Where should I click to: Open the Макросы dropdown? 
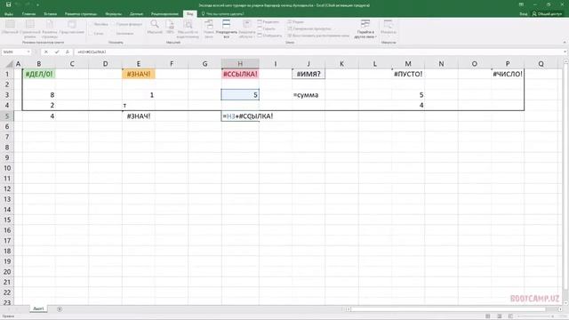point(389,28)
